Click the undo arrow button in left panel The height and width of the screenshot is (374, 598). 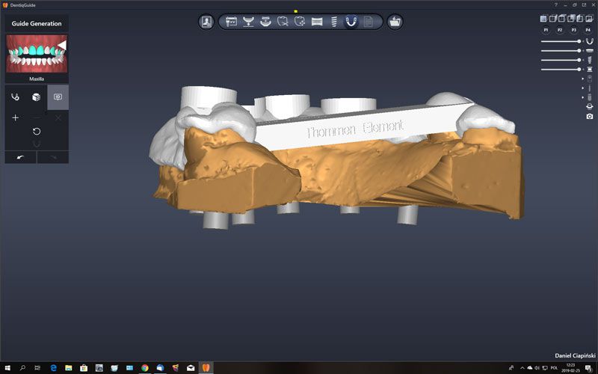pyautogui.click(x=20, y=157)
